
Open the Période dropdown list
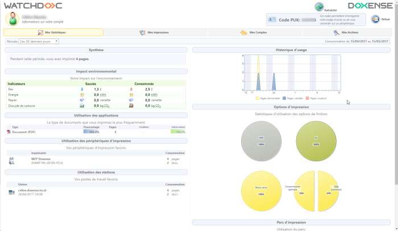pos(39,41)
